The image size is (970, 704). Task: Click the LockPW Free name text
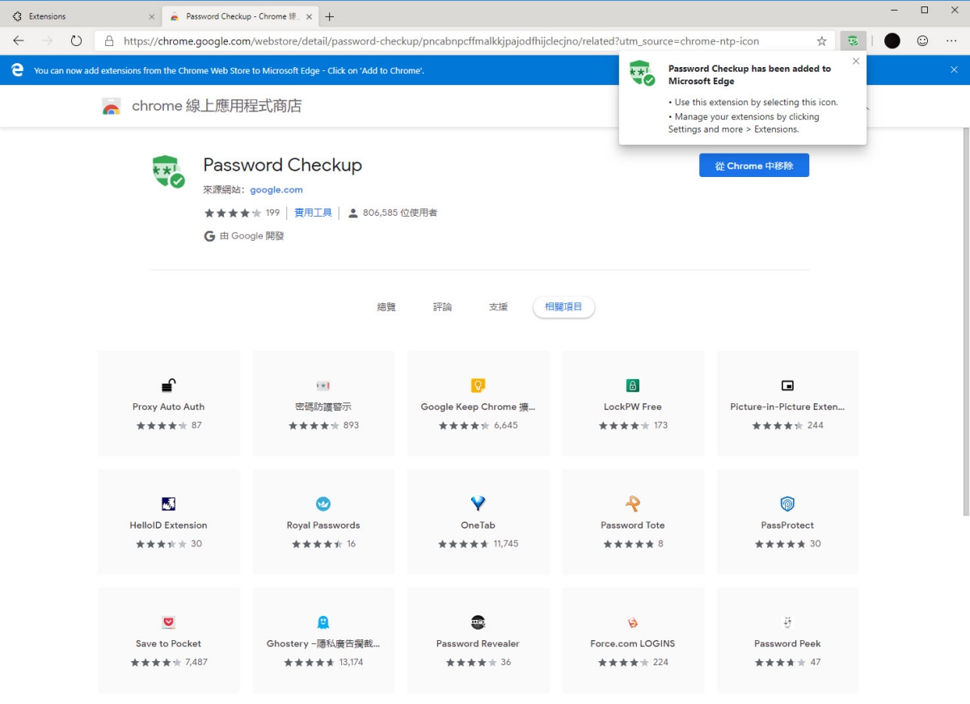point(633,407)
